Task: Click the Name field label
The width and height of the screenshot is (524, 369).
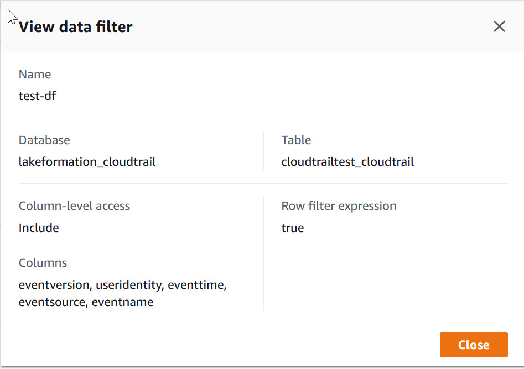Action: (x=35, y=75)
